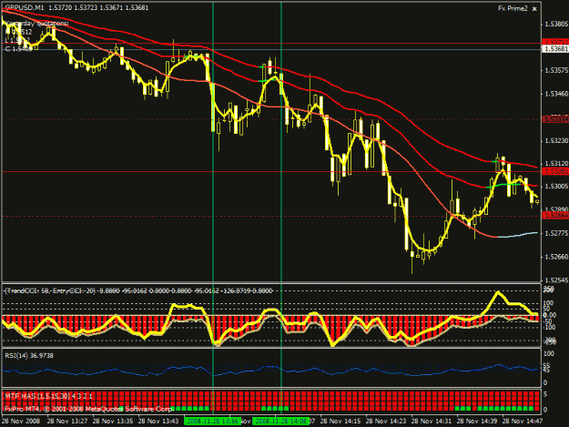
Task: Click the green 13:56 vertical line date label
Action: pyautogui.click(x=212, y=421)
